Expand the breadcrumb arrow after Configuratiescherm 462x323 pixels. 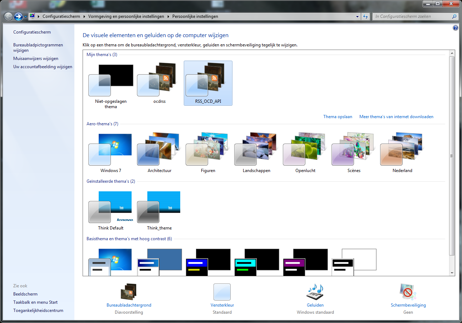[x=84, y=16]
